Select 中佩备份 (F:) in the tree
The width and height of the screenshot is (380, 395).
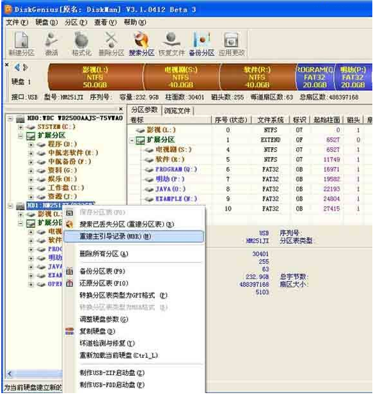[x=70, y=162]
